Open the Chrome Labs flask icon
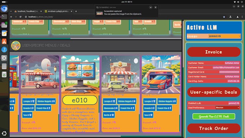245x138 pixels. click(x=230, y=17)
